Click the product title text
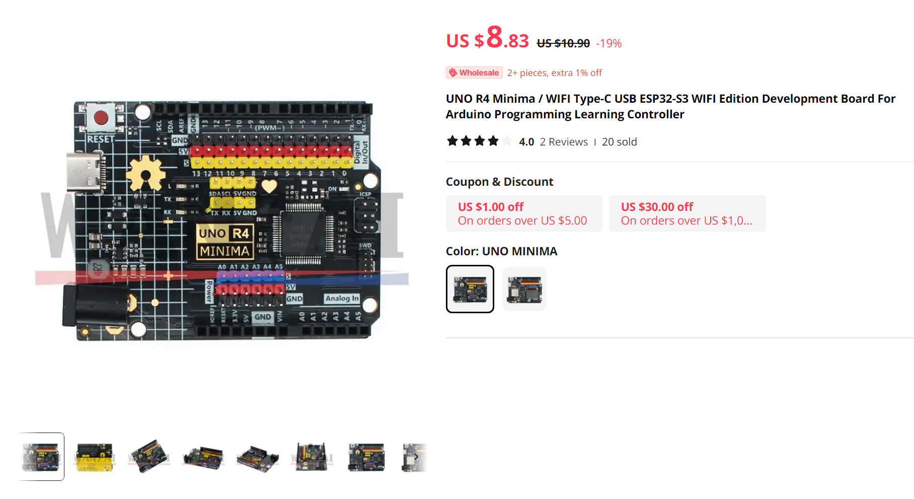The width and height of the screenshot is (914, 499). (x=670, y=106)
